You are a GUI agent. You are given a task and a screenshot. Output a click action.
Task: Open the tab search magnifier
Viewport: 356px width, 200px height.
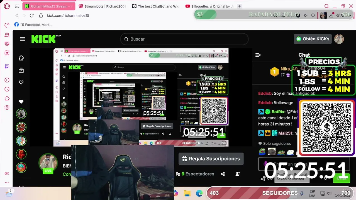pos(326,6)
